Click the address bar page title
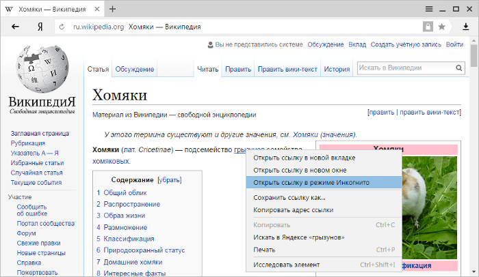 click(x=165, y=27)
